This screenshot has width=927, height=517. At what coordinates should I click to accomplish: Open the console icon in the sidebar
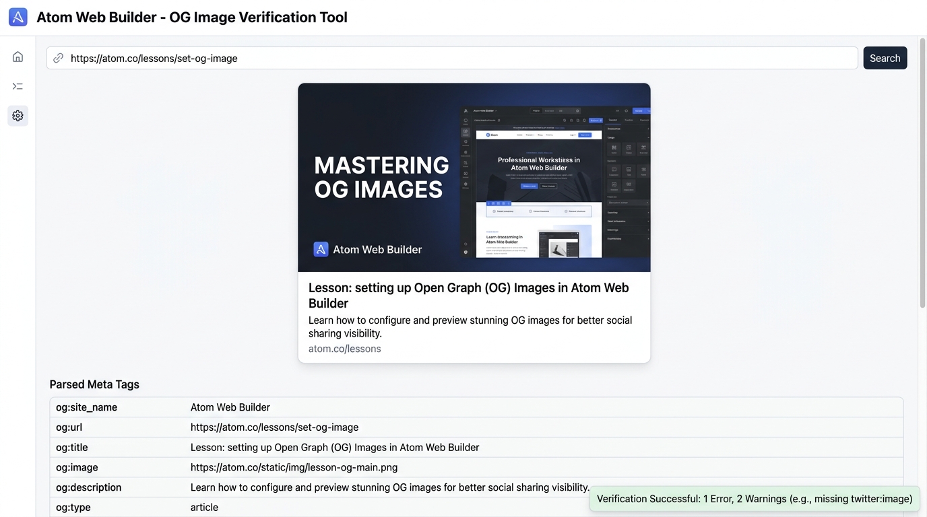pyautogui.click(x=18, y=86)
